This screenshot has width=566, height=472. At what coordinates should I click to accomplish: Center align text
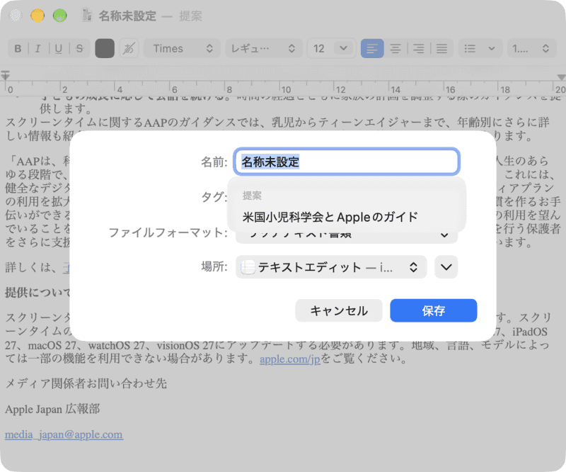(395, 48)
